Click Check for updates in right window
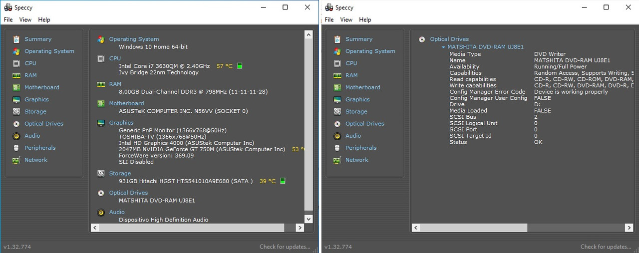The image size is (639, 253). (x=606, y=247)
